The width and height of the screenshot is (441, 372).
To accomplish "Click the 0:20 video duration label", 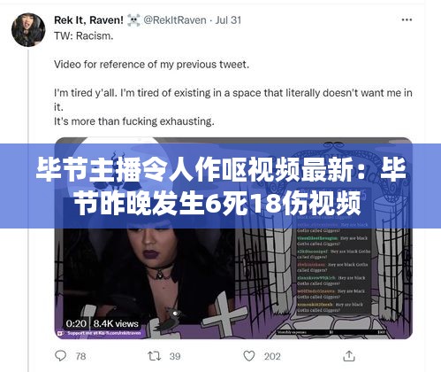I will coord(76,323).
